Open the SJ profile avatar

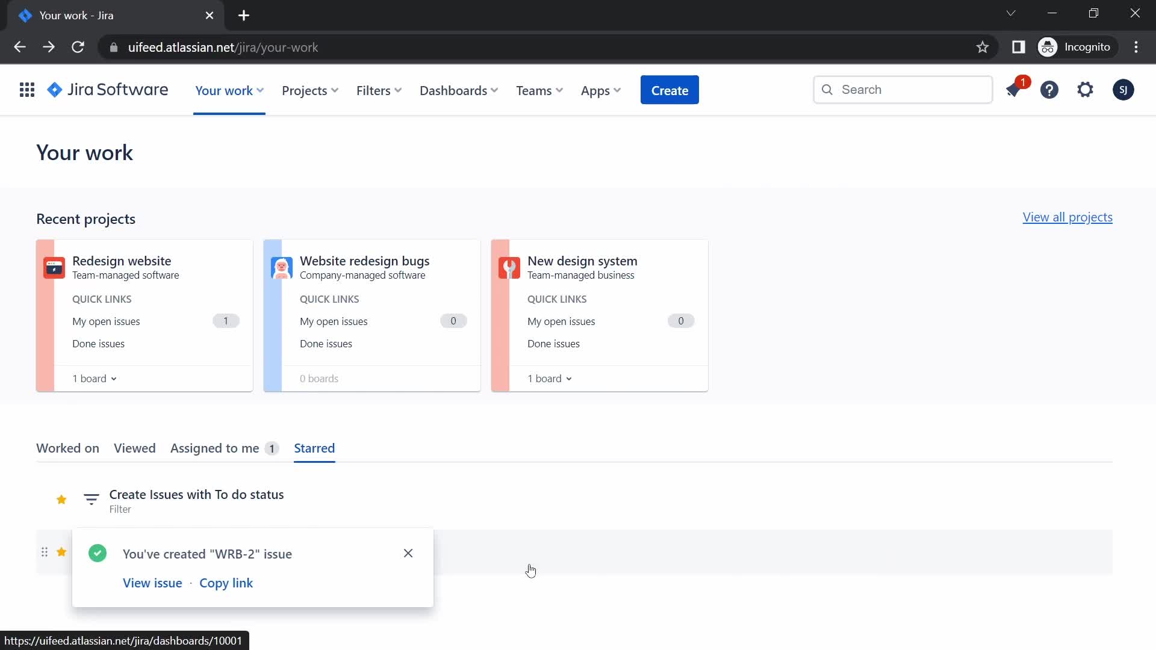tap(1123, 90)
